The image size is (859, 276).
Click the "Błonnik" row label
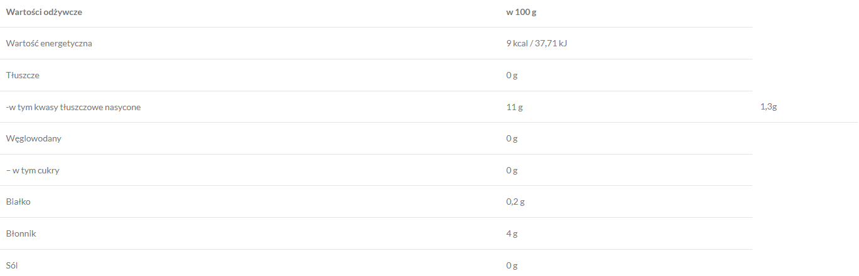coord(21,233)
